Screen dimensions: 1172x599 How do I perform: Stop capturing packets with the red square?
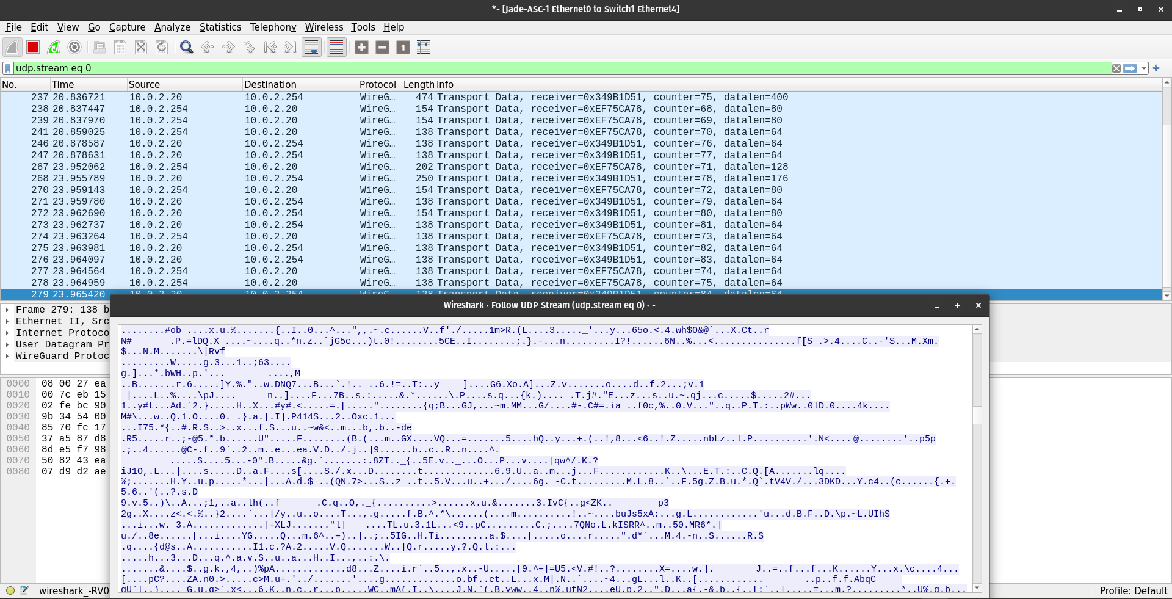click(33, 47)
